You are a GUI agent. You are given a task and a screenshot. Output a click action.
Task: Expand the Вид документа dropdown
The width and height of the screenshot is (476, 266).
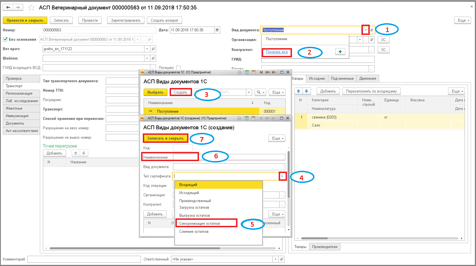click(366, 30)
